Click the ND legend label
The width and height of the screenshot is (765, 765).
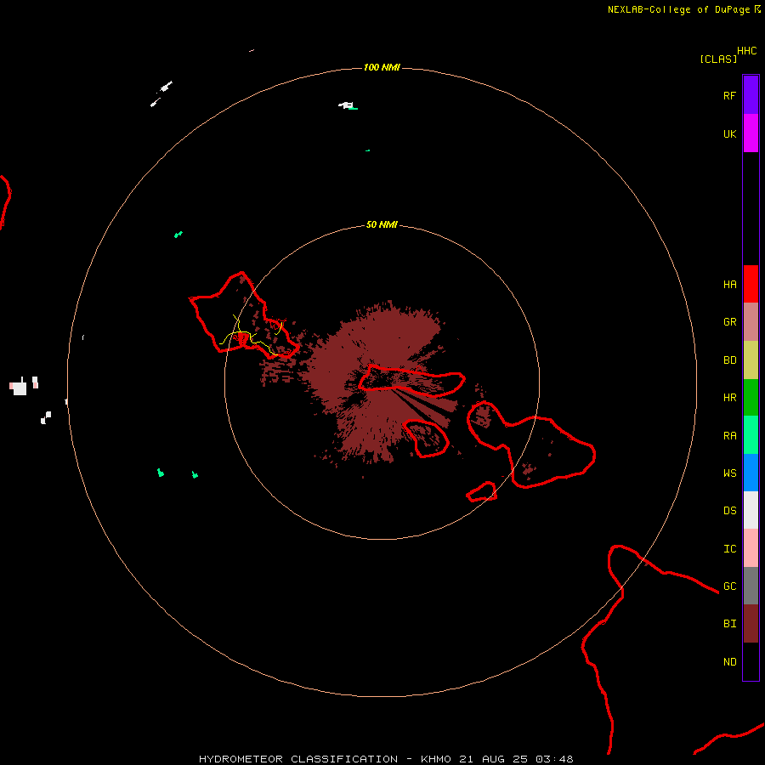[730, 662]
